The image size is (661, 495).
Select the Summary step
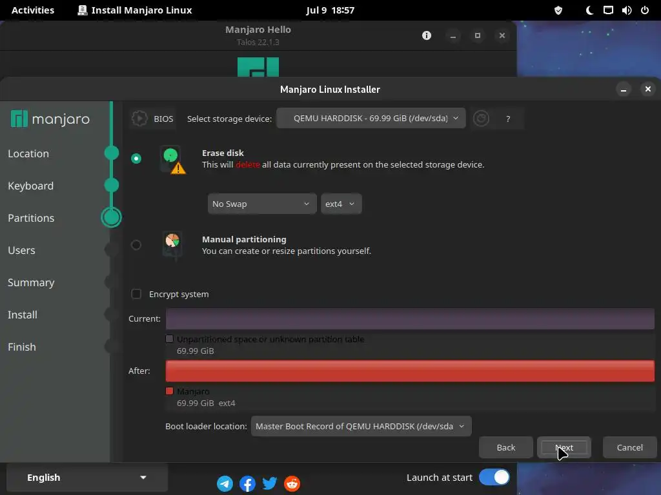pyautogui.click(x=31, y=282)
